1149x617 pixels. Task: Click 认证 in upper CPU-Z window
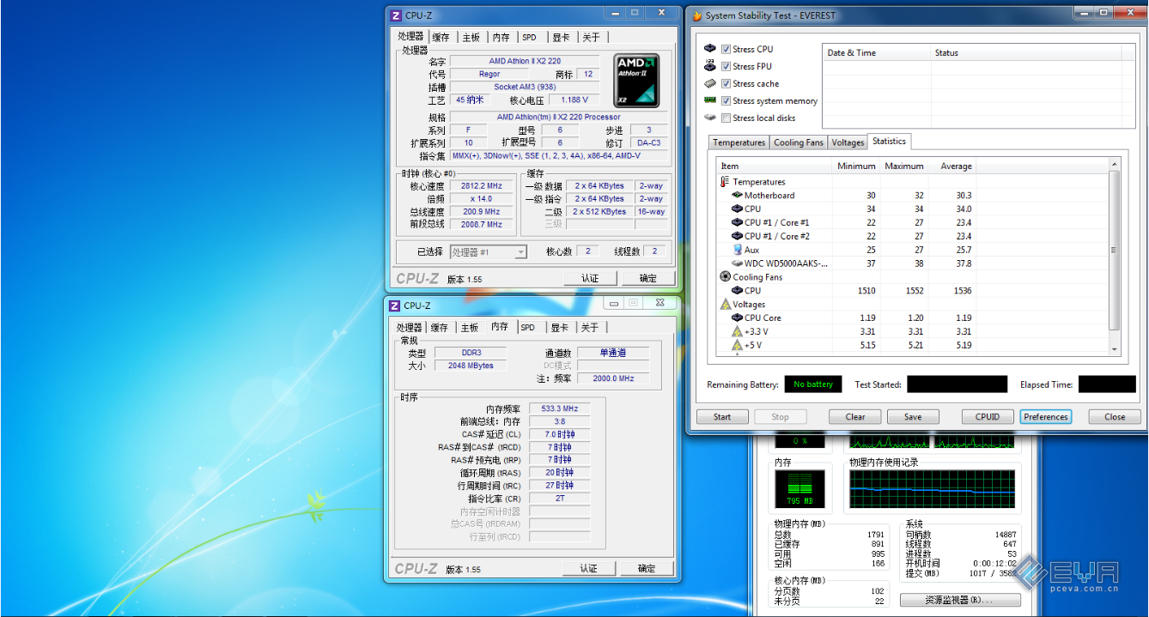[x=590, y=278]
